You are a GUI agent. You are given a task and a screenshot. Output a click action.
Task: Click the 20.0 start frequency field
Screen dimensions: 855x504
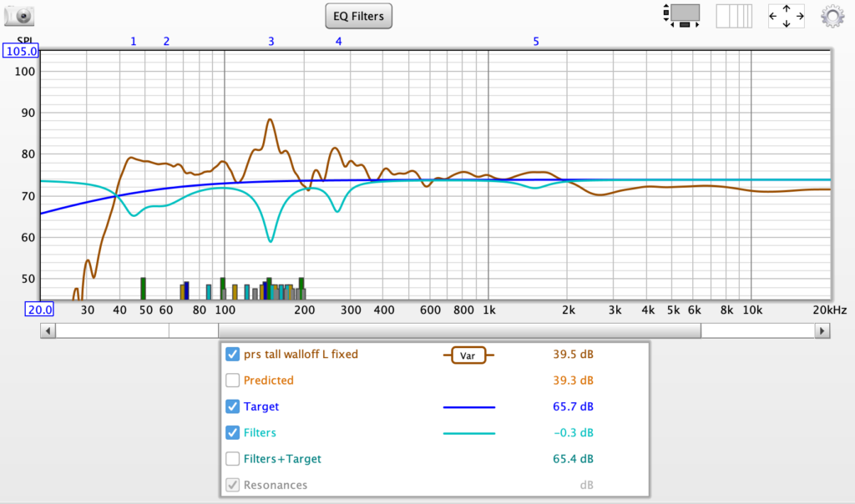(40, 310)
